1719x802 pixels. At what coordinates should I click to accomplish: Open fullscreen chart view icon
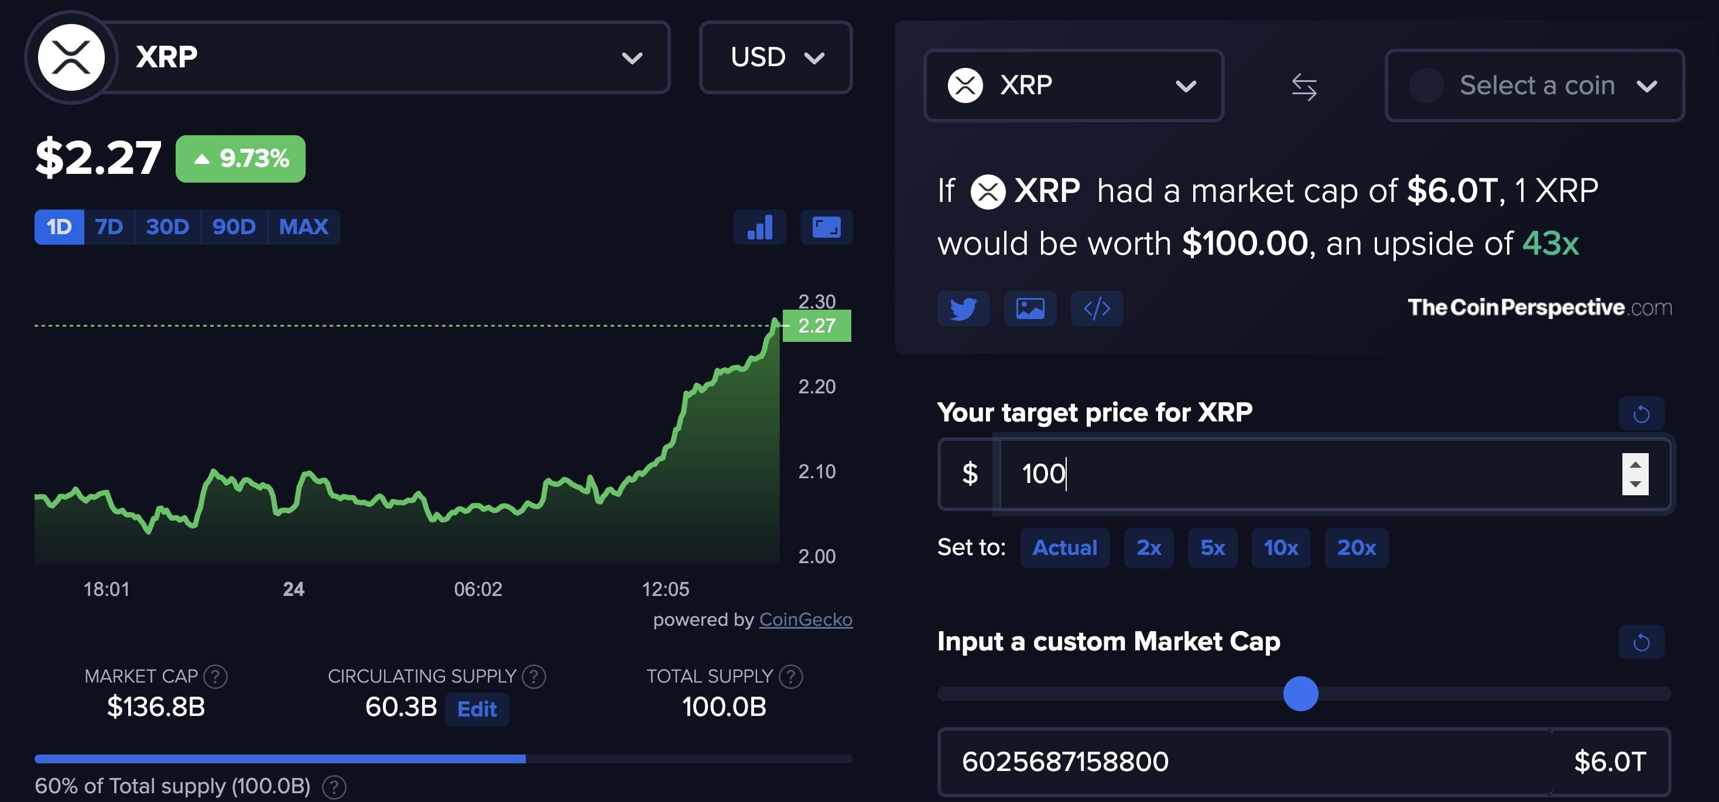coord(826,227)
